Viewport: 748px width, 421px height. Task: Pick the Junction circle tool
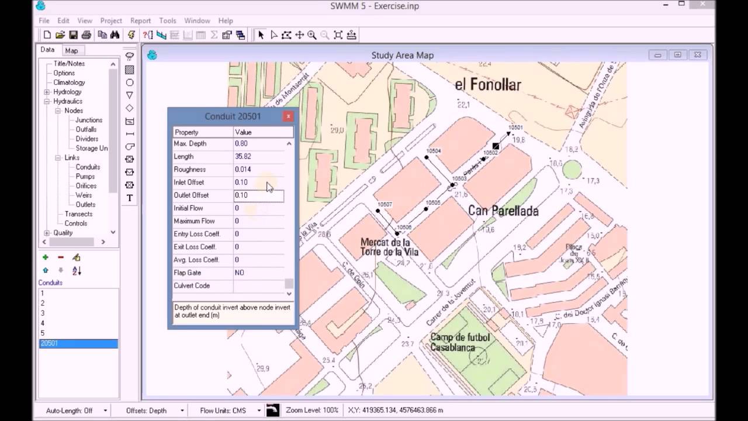(130, 82)
